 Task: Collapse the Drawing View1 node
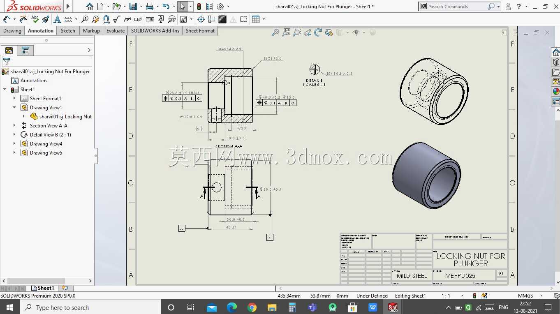point(14,108)
